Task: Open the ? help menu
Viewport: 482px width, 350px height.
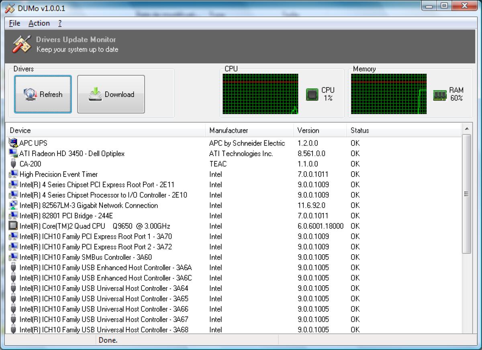Action: (x=59, y=23)
